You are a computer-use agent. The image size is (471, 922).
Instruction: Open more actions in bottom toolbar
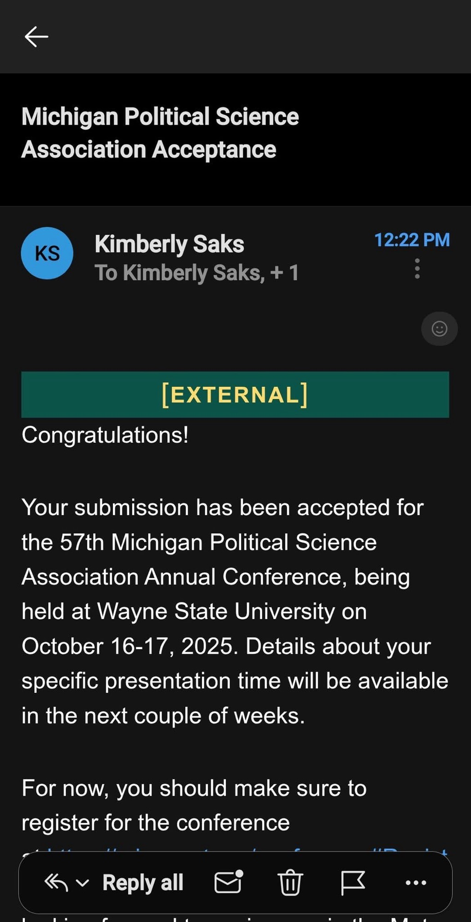click(x=416, y=882)
